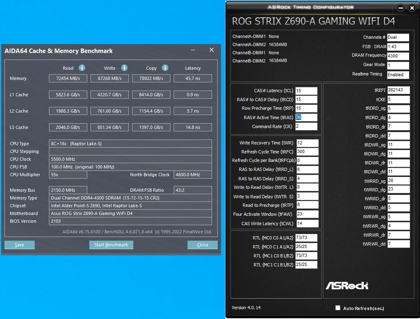Select the Four Activate Window (tFAW) field
This screenshot has height=319, width=420.
tap(307, 214)
